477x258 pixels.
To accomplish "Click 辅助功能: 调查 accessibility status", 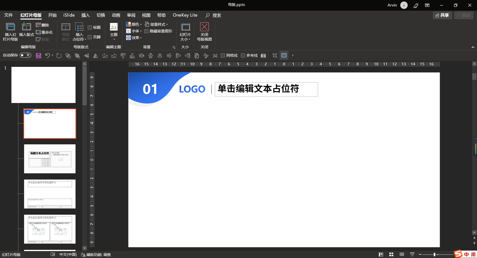I will click(x=96, y=255).
